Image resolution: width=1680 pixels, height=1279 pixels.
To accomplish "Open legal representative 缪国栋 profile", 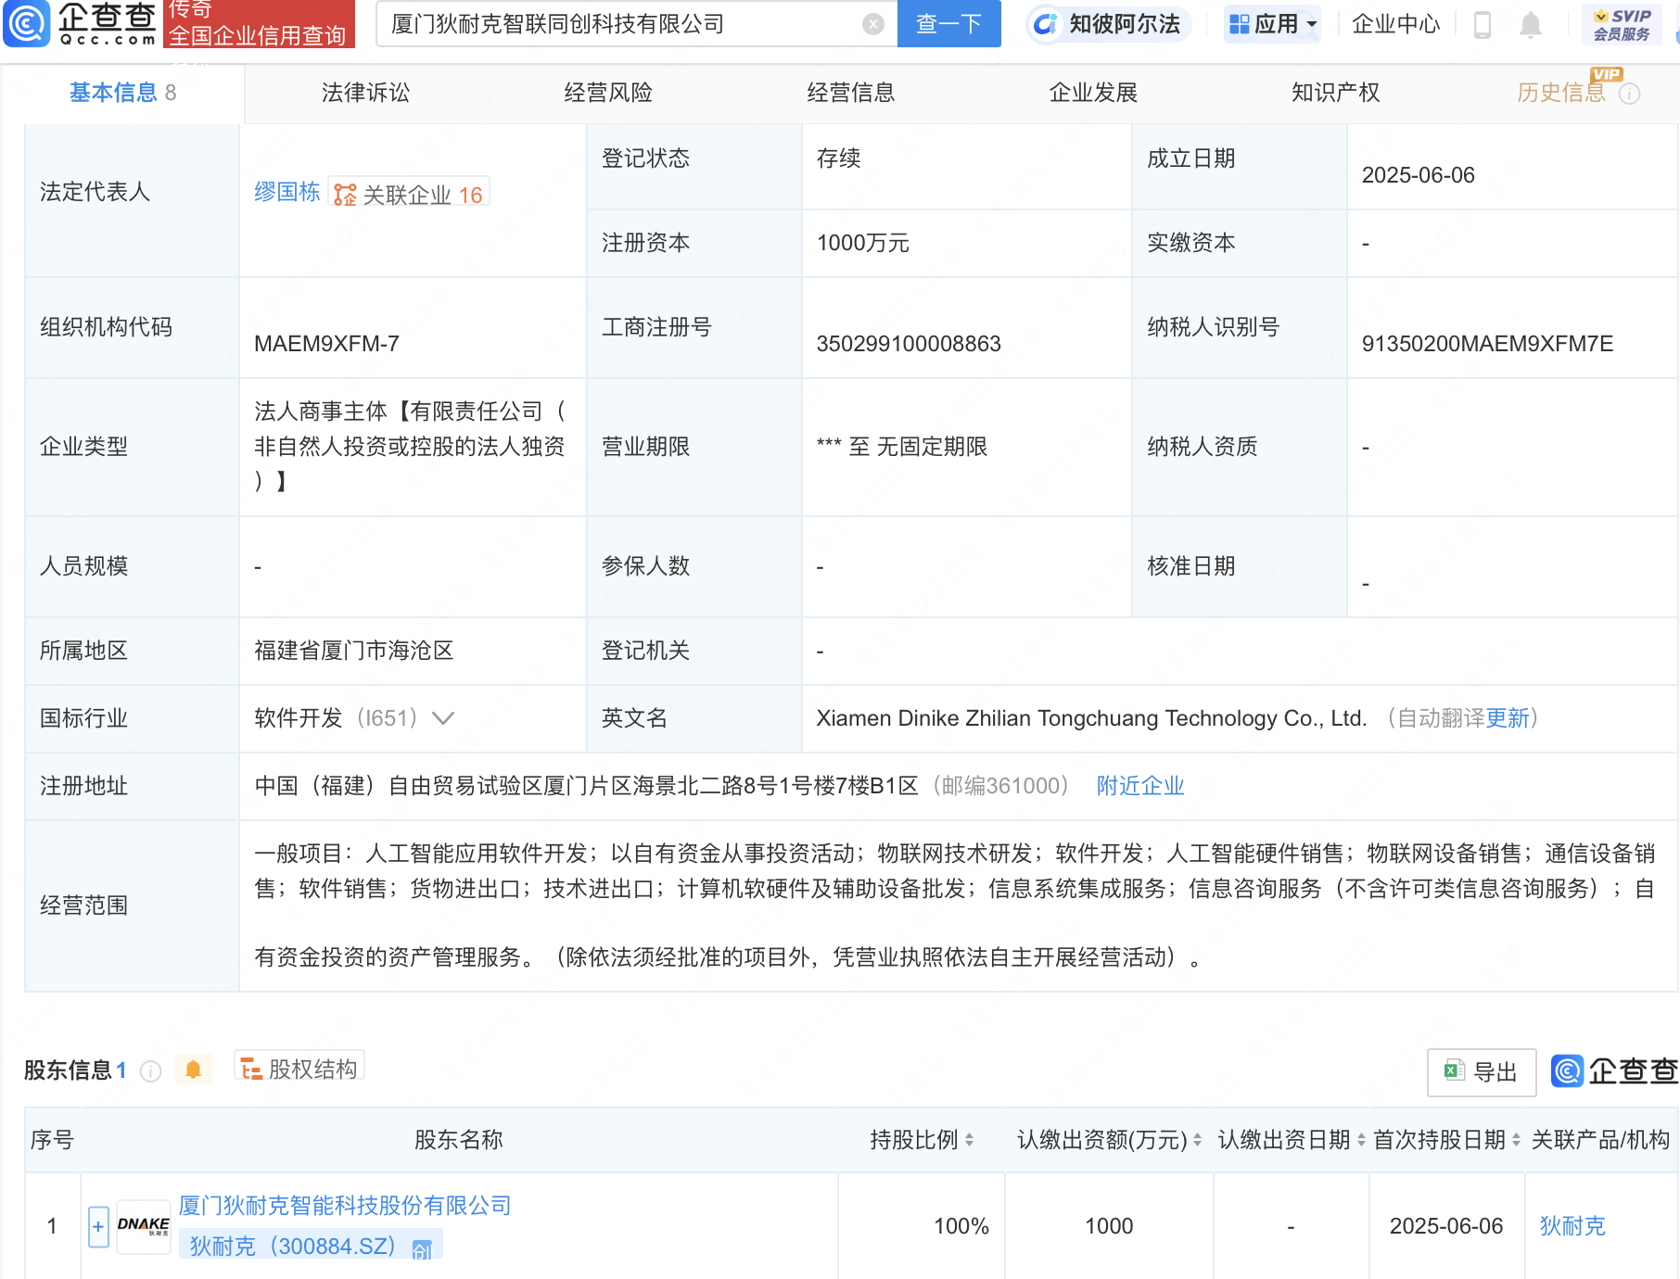I will click(x=287, y=192).
